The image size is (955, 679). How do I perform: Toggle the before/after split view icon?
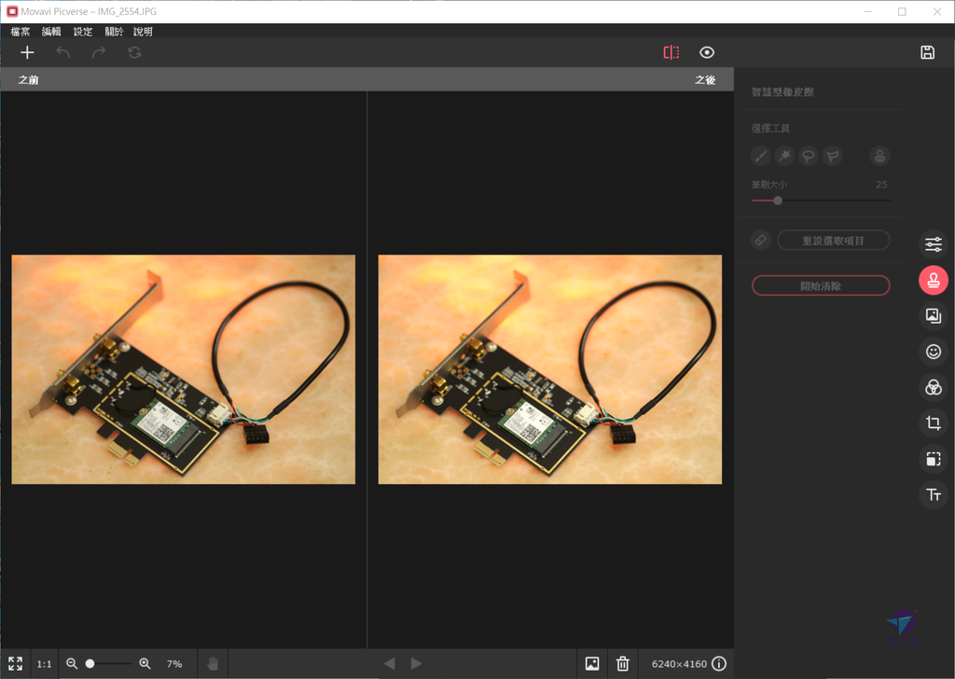pyautogui.click(x=671, y=52)
